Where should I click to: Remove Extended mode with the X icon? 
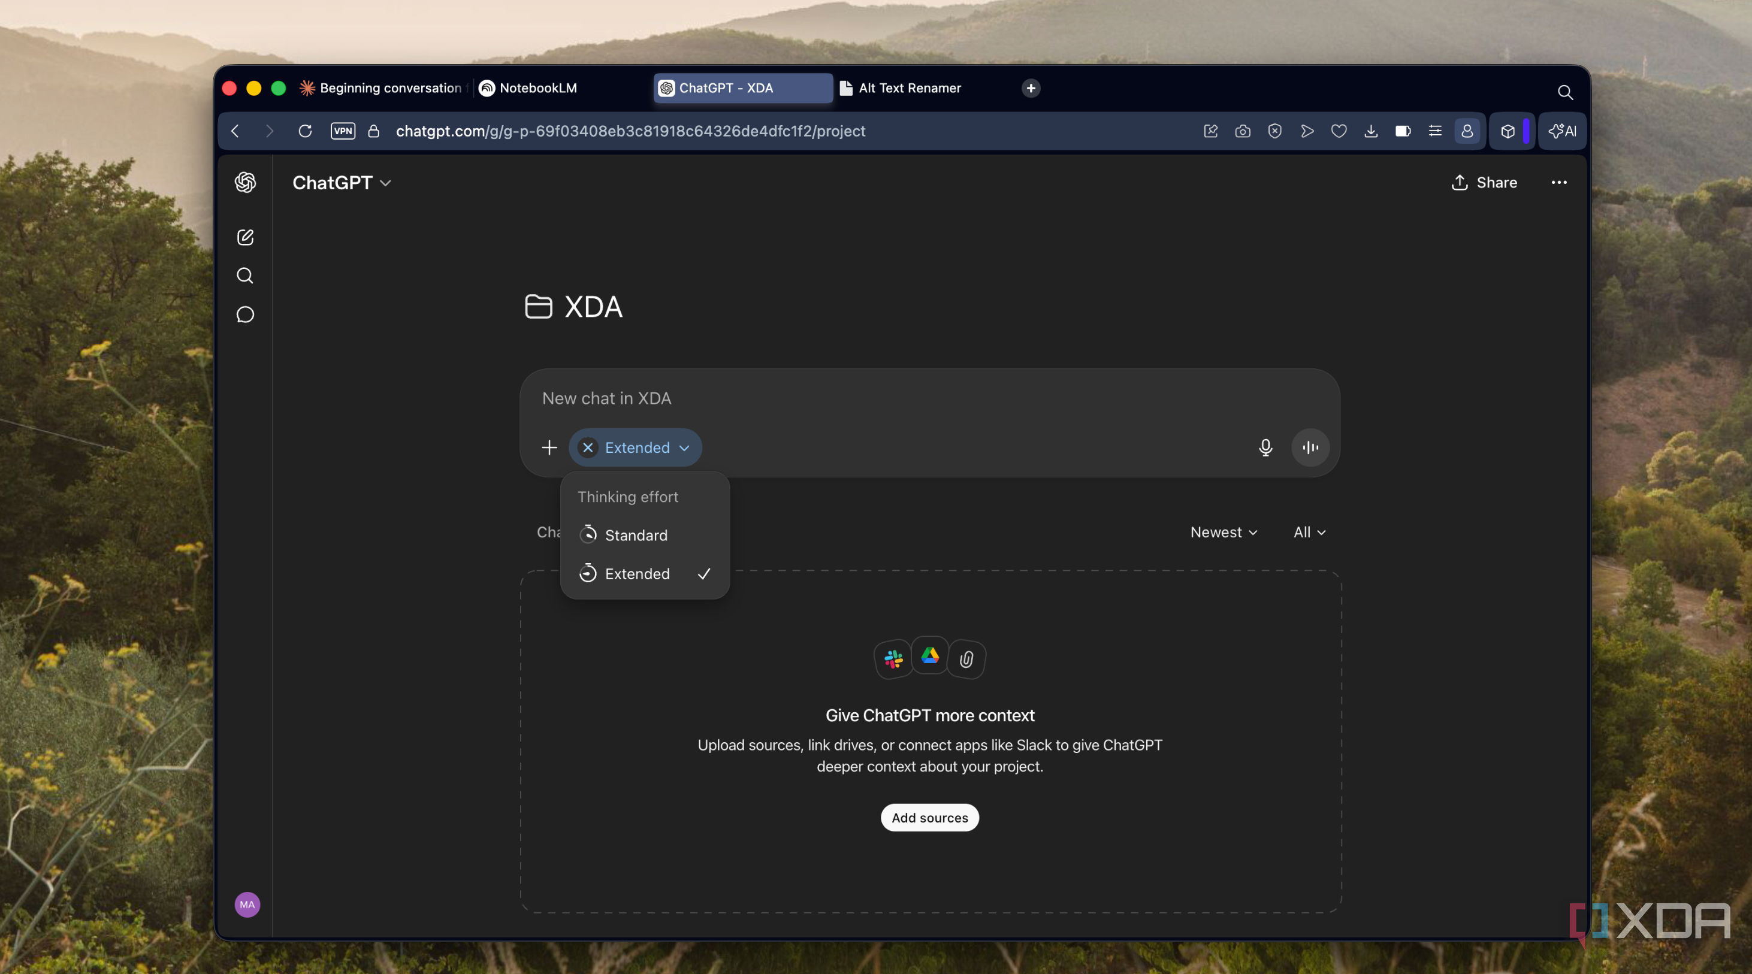(x=588, y=447)
